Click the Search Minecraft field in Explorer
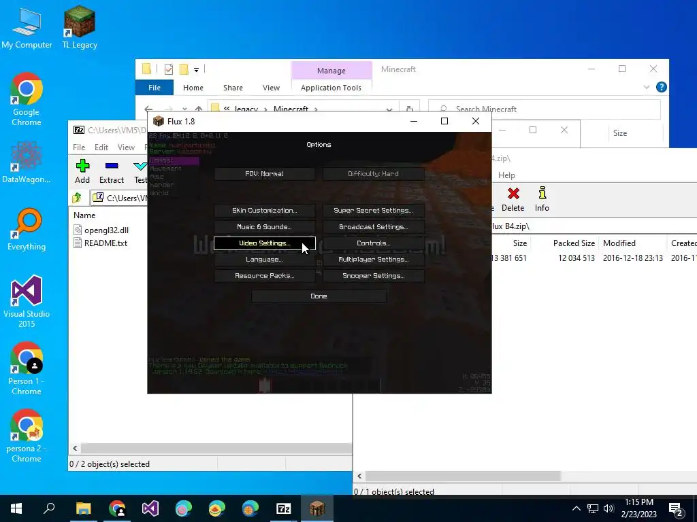Screen dimensions: 697x522 [x=544, y=109]
